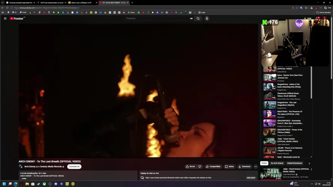
Task: Open Steam from the taskbar
Action: [x=39, y=184]
